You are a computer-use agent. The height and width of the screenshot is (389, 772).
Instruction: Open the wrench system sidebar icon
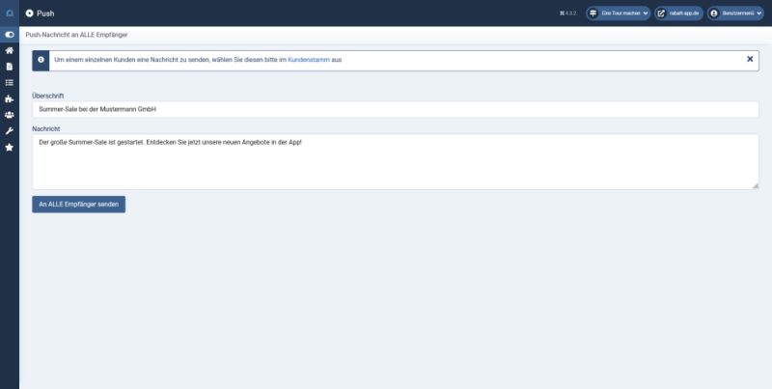(9, 130)
